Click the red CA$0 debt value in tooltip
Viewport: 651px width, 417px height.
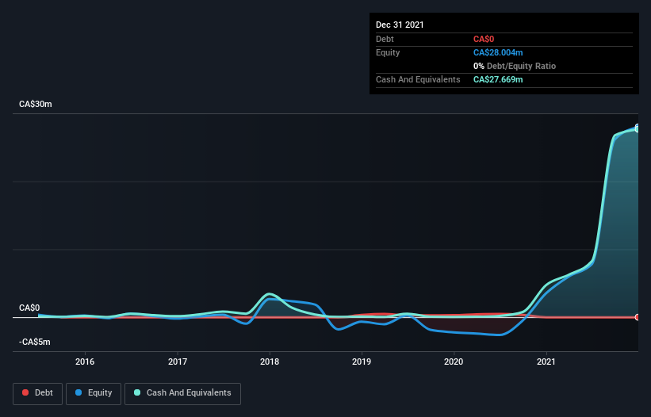[484, 39]
